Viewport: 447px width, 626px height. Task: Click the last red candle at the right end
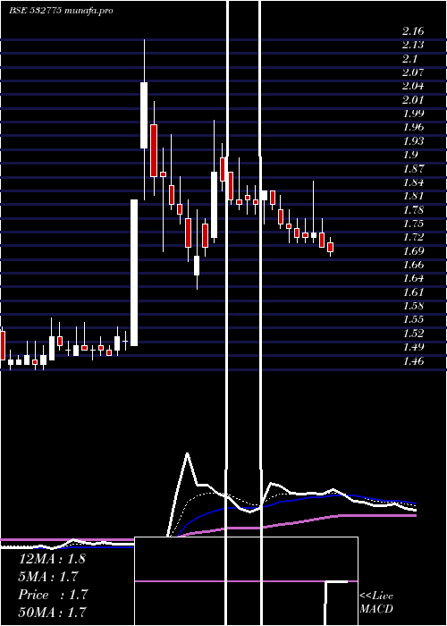pyautogui.click(x=330, y=247)
